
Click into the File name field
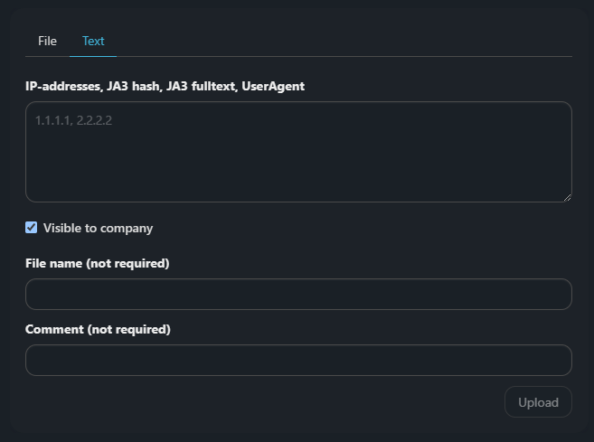(298, 295)
